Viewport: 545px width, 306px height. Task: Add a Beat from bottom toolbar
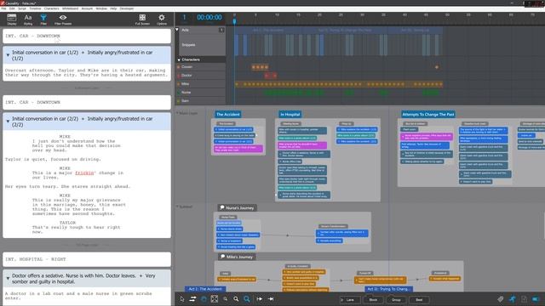coord(419,299)
